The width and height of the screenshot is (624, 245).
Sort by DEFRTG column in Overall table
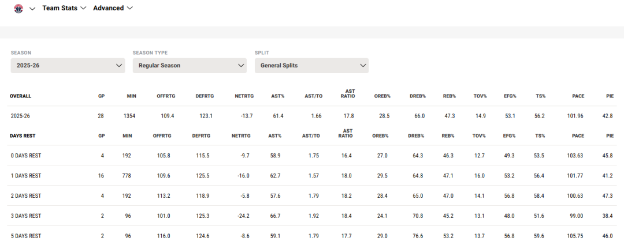point(205,96)
